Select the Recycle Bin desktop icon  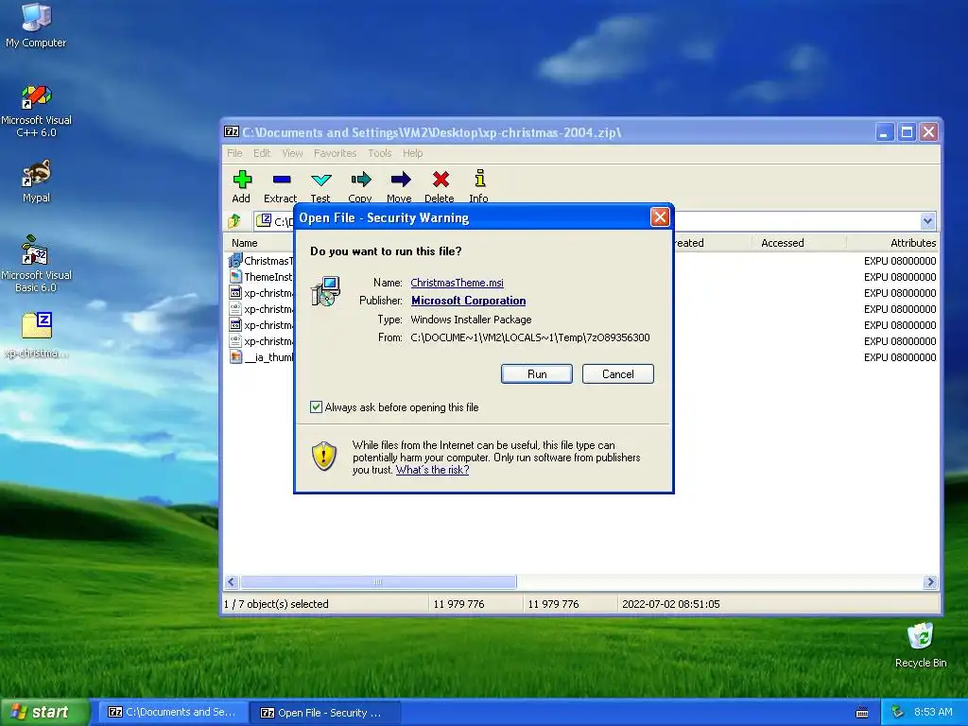(x=921, y=645)
